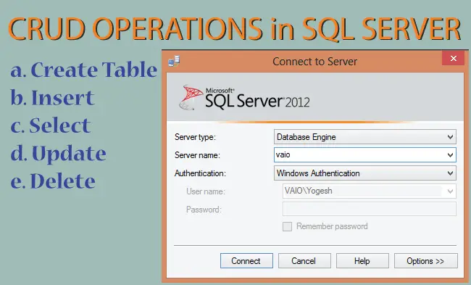Image resolution: width=471 pixels, height=285 pixels.
Task: Toggle the Remember password checkbox
Action: pos(287,226)
